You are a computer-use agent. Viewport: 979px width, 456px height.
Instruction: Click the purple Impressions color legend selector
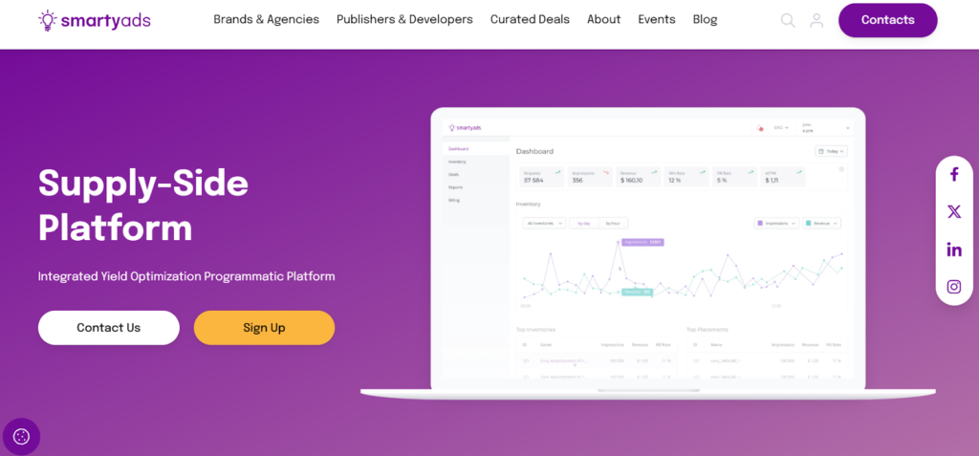tap(775, 223)
